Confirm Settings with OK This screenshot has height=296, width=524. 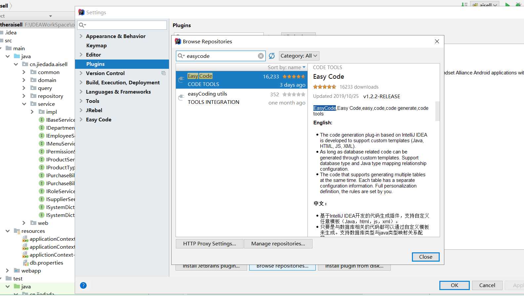[x=455, y=285]
